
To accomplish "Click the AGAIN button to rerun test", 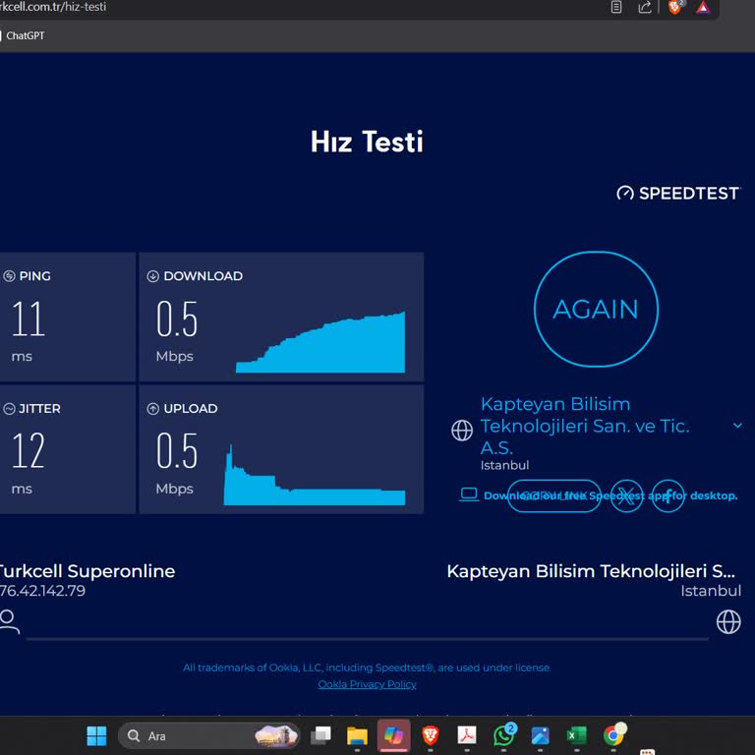I will click(x=596, y=309).
